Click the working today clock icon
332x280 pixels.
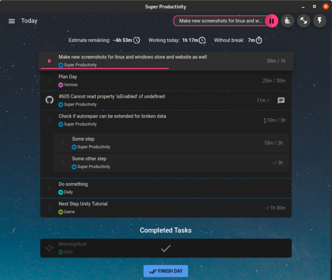point(203,40)
